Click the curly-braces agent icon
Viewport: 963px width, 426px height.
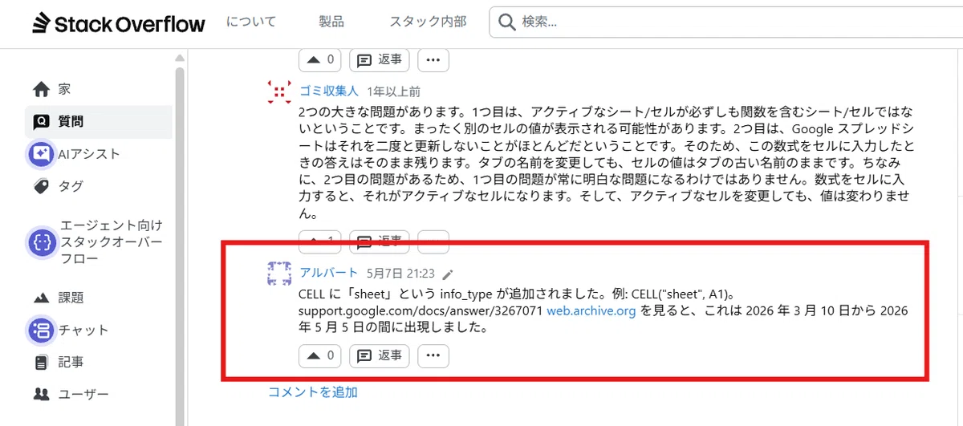tap(41, 241)
